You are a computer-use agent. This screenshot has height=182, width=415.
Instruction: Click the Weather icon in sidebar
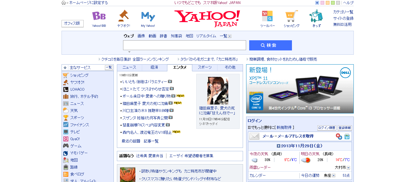[66, 111]
